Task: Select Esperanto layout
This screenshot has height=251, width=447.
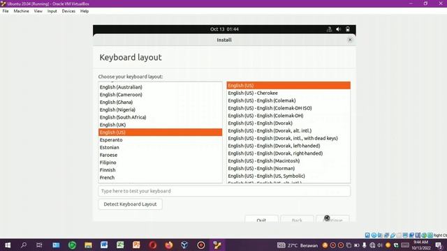Action: pos(160,139)
